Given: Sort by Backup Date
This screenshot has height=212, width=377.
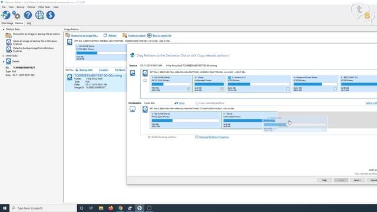Looking at the screenshot, I should coord(86,70).
